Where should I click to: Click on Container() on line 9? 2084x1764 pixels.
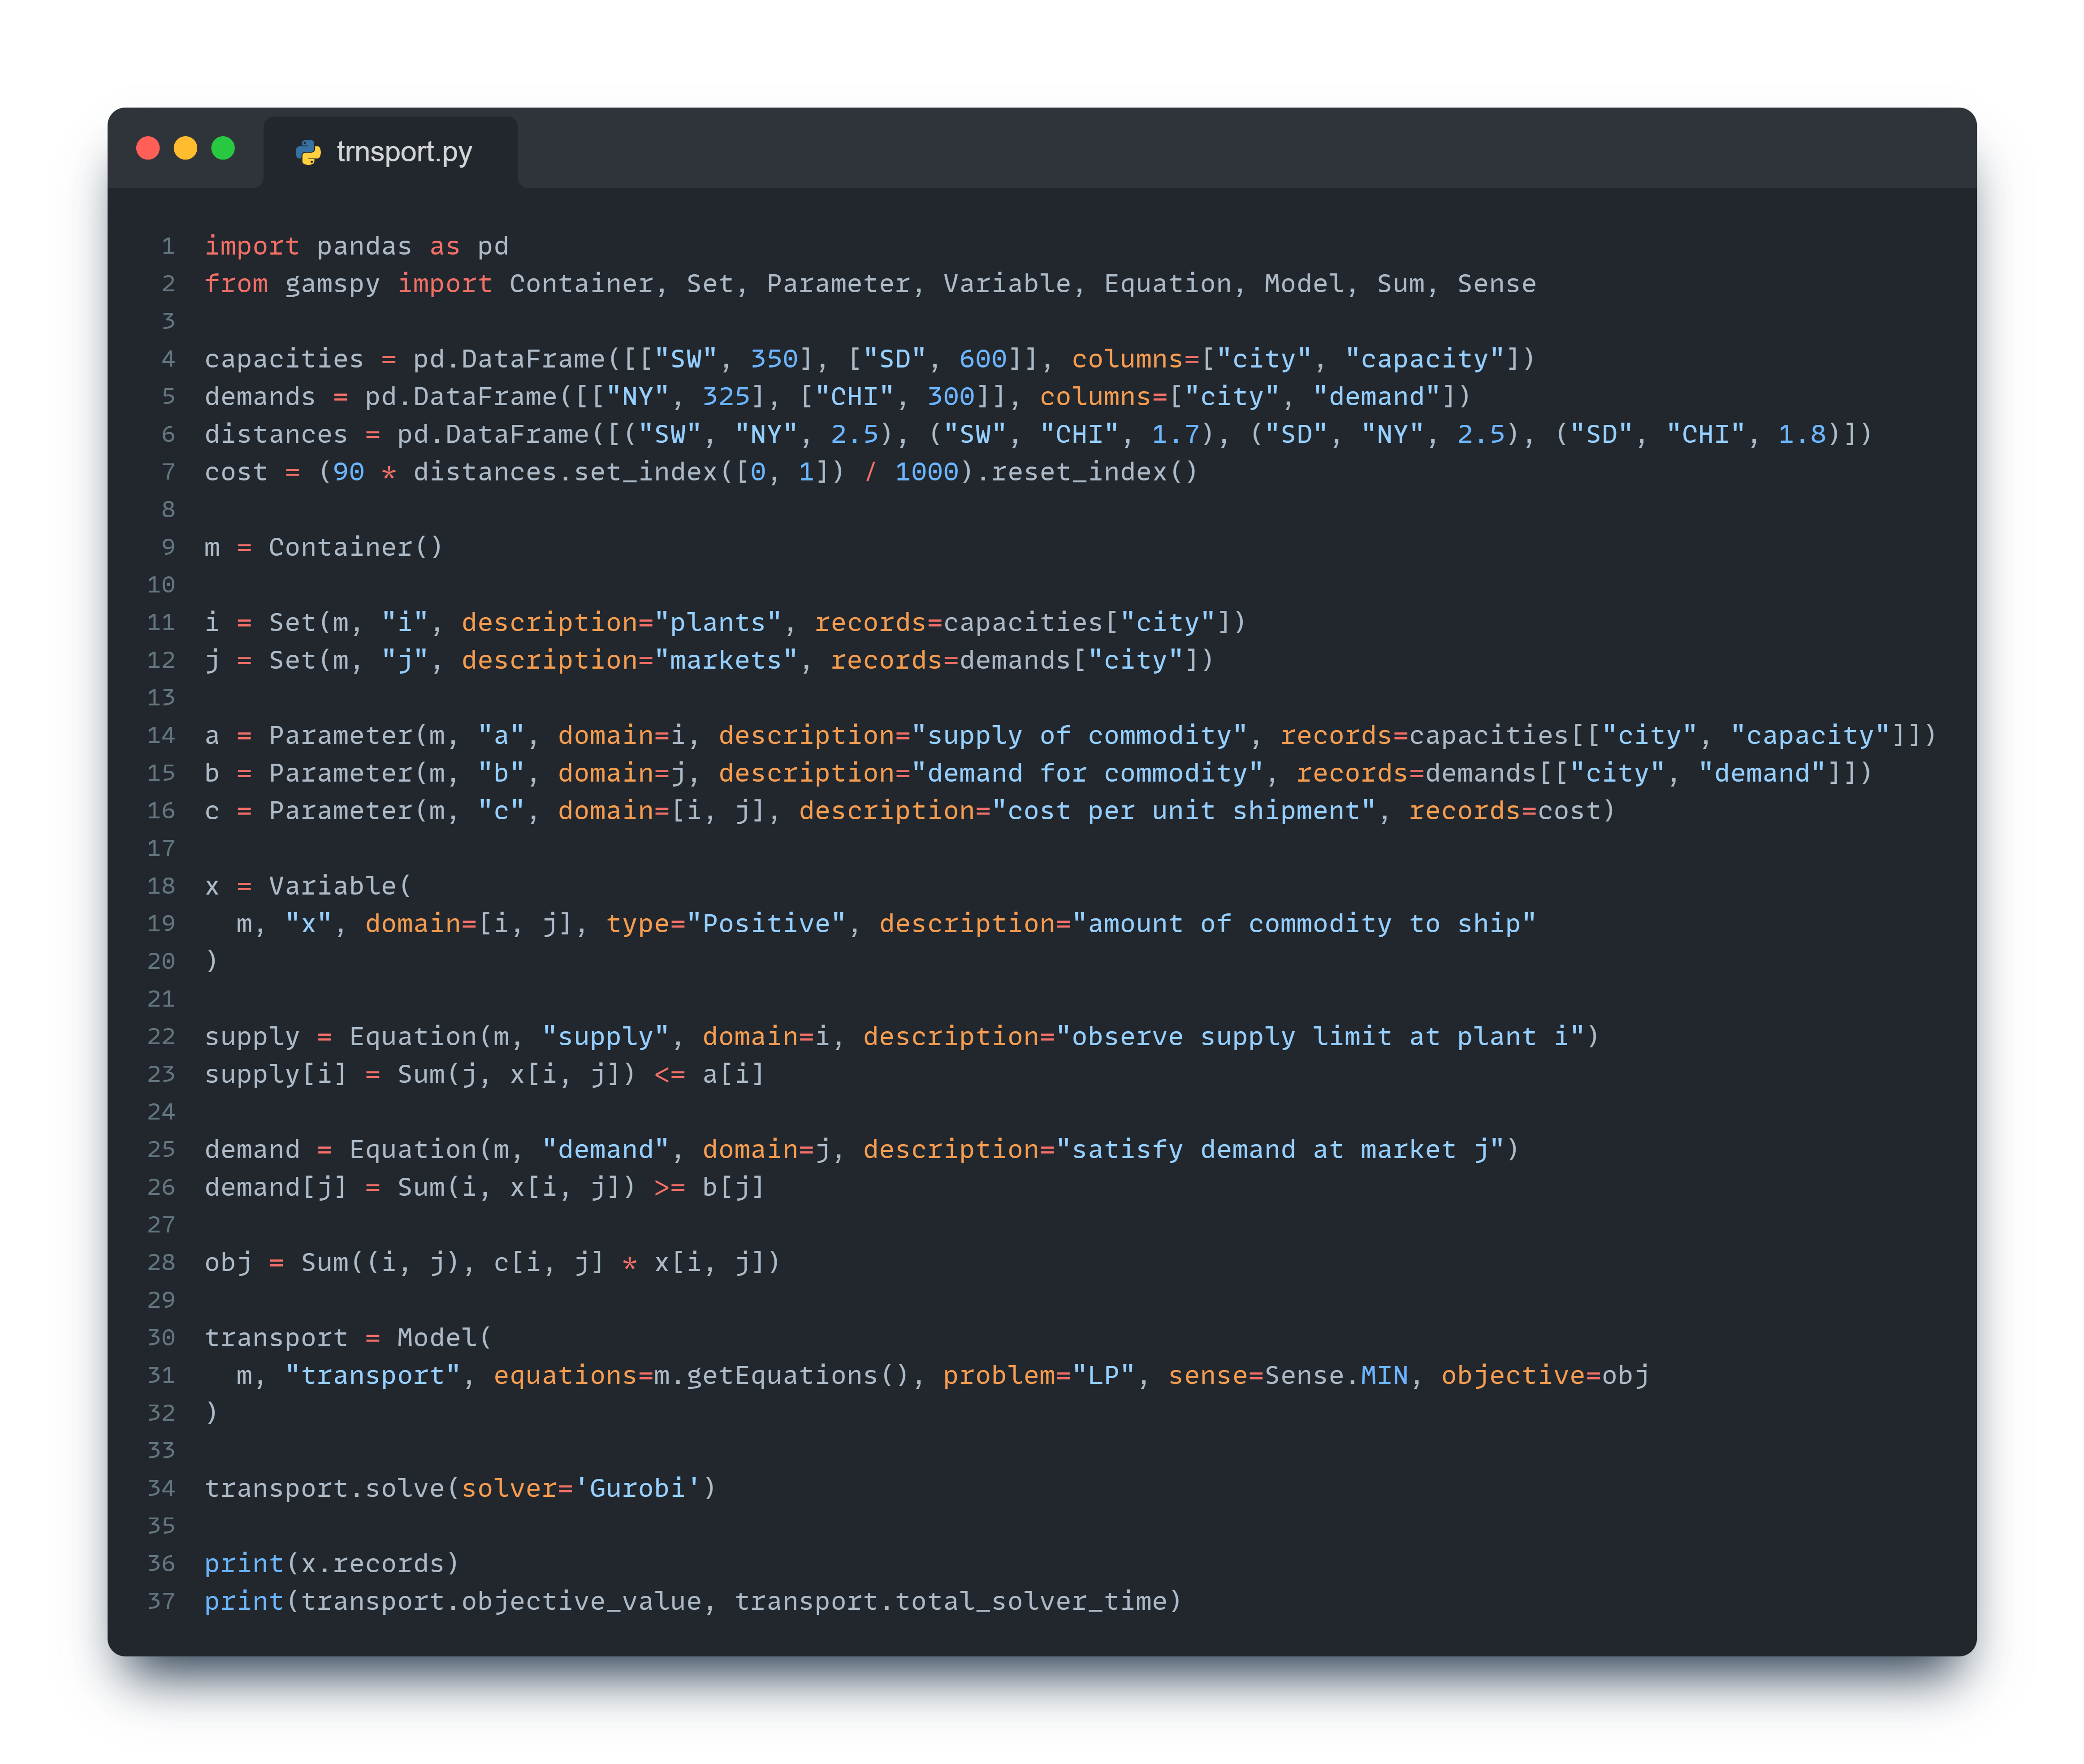tap(355, 547)
